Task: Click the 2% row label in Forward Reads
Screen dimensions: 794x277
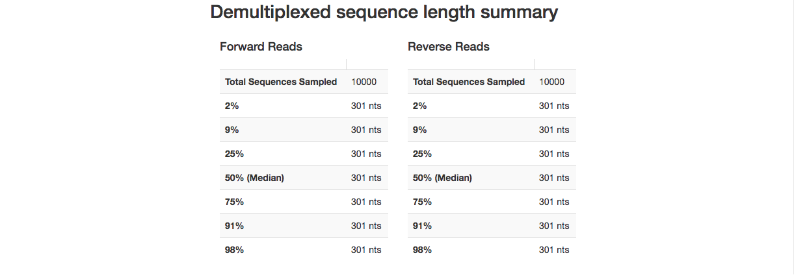Action: (x=232, y=106)
